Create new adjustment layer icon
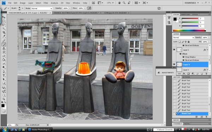This screenshot has height=132, width=212. tap(193, 74)
